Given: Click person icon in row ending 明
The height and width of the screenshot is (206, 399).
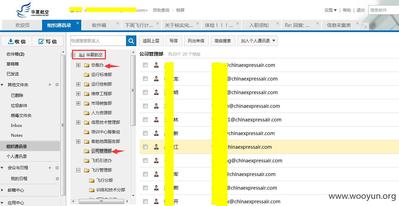Looking at the screenshot, I should (156, 92).
